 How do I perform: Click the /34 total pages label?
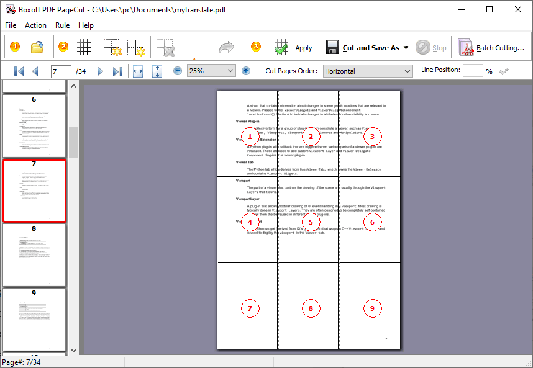tap(81, 71)
